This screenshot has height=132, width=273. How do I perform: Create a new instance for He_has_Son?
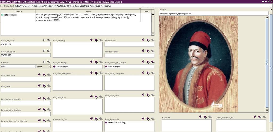click(91, 97)
